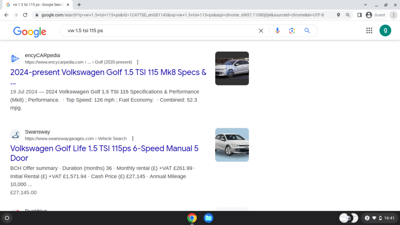Open Chrome from the shelf
Screen dimensions: 400x225
192,218
